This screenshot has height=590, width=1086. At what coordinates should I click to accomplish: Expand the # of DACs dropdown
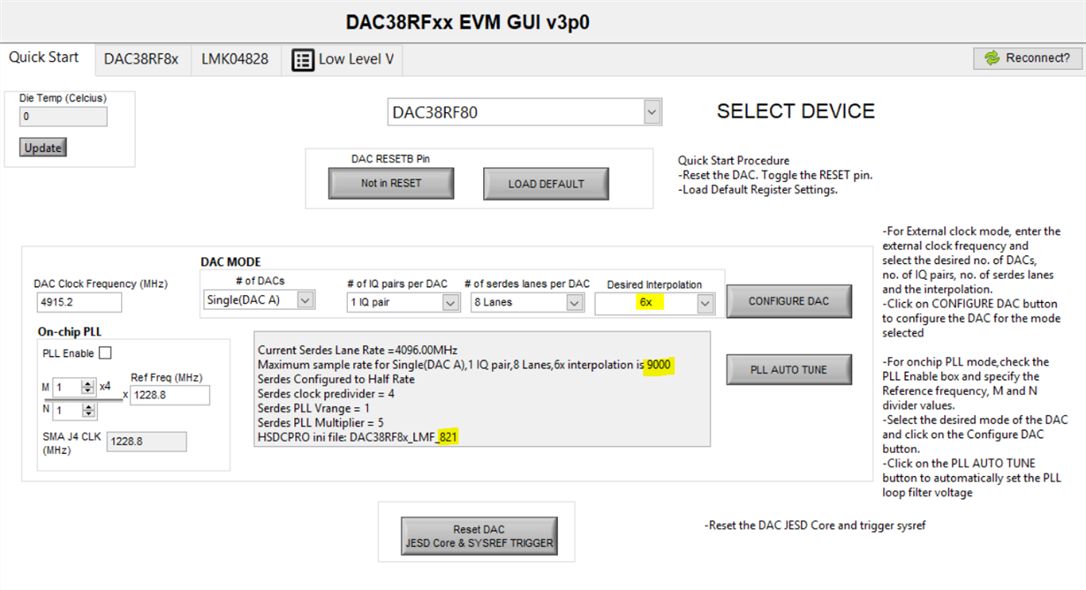tap(305, 300)
